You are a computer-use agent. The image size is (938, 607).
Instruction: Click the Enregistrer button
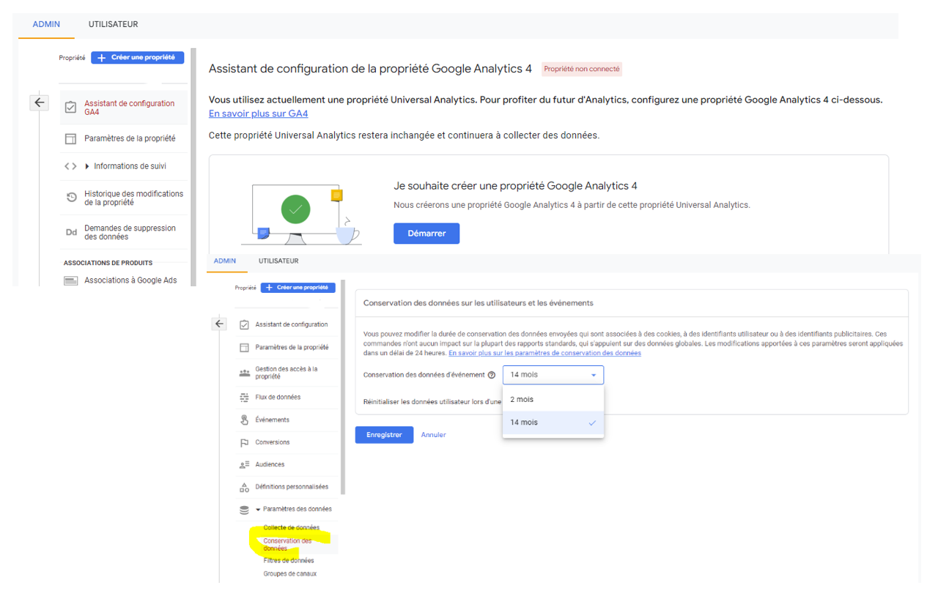[384, 435]
